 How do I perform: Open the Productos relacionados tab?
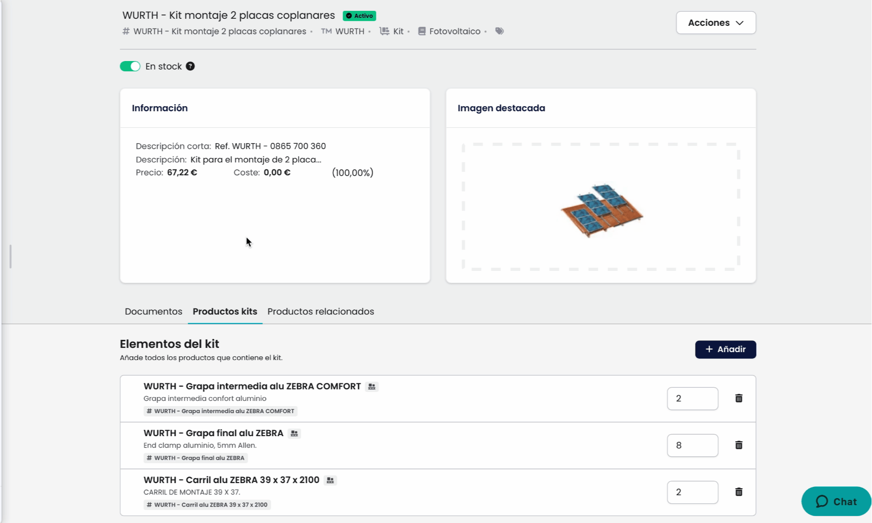pyautogui.click(x=321, y=311)
